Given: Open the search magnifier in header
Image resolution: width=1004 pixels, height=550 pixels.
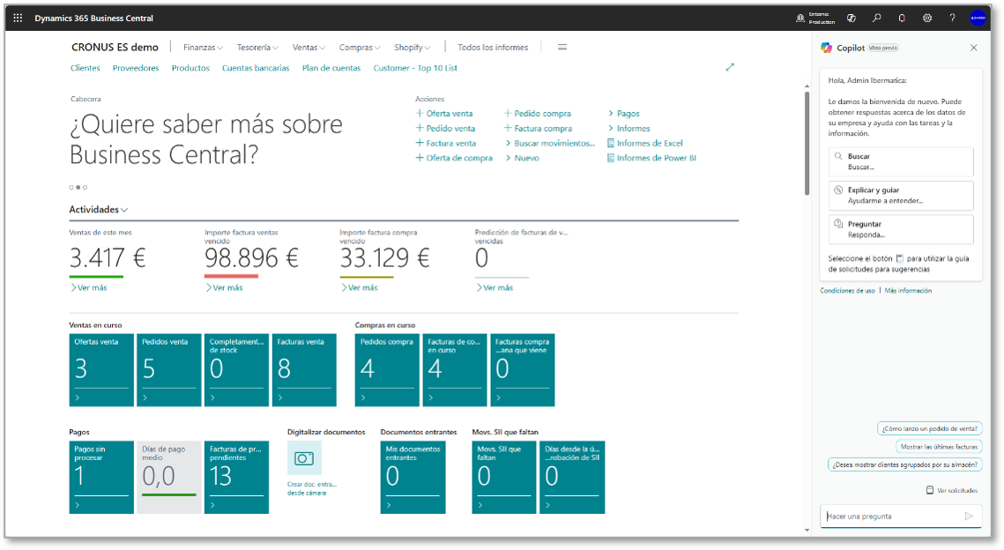Looking at the screenshot, I should tap(876, 18).
